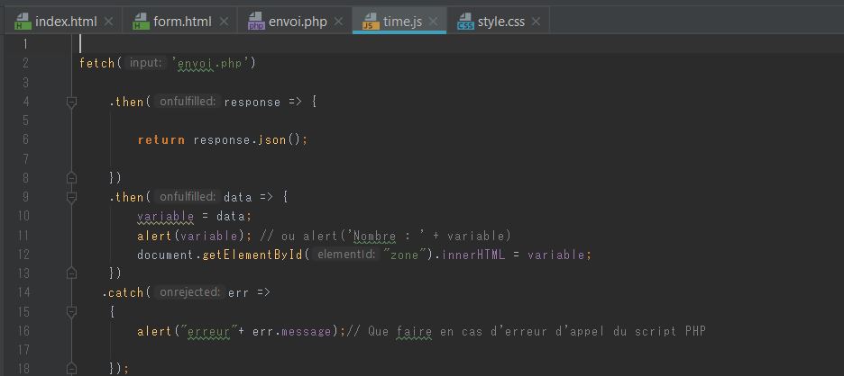Collapse the data block from line 9
Image resolution: width=844 pixels, height=376 pixels.
point(71,197)
